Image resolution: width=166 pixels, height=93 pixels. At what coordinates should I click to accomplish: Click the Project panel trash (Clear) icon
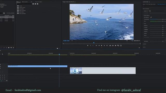13,48
